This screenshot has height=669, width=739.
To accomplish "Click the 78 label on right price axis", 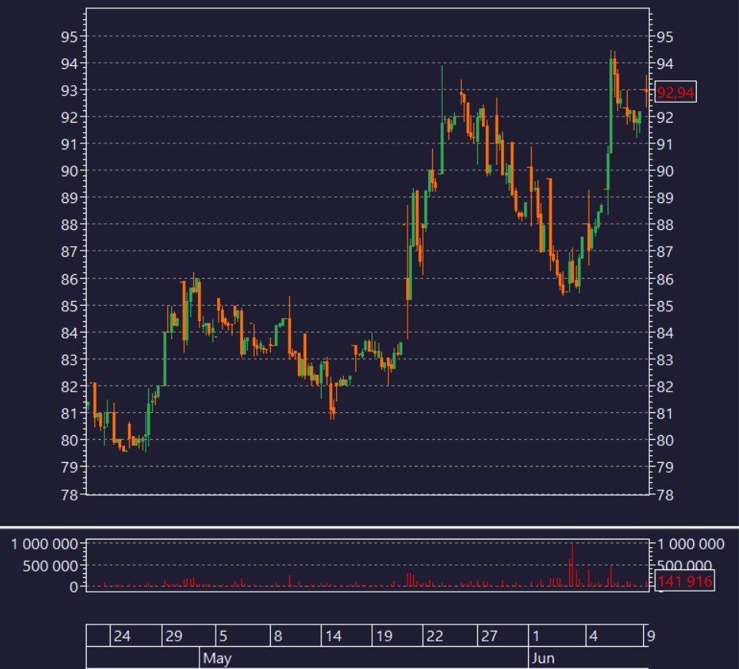I will tap(665, 495).
